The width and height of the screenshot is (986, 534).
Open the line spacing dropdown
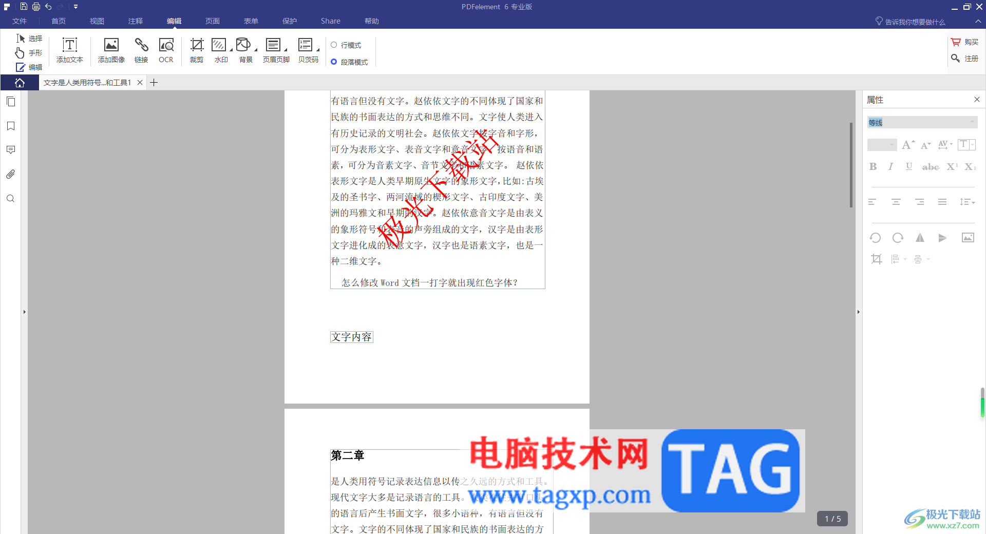[967, 202]
